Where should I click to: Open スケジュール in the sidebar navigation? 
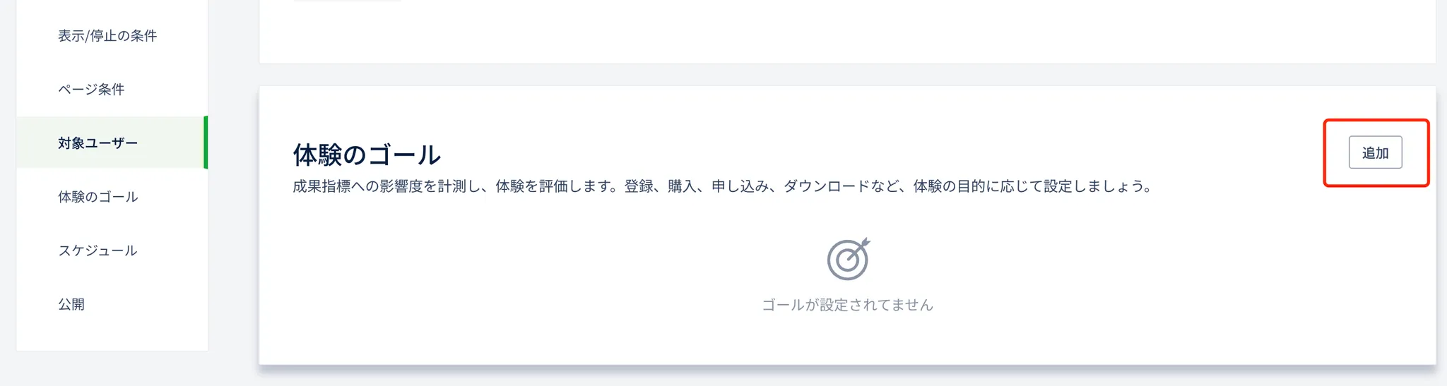(x=98, y=250)
